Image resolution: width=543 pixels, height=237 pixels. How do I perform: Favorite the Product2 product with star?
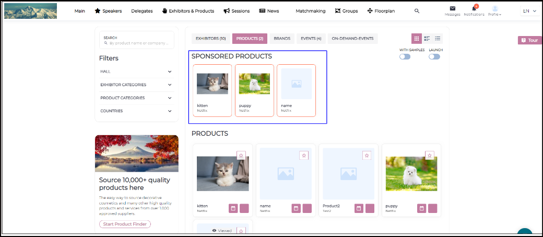pos(367,156)
